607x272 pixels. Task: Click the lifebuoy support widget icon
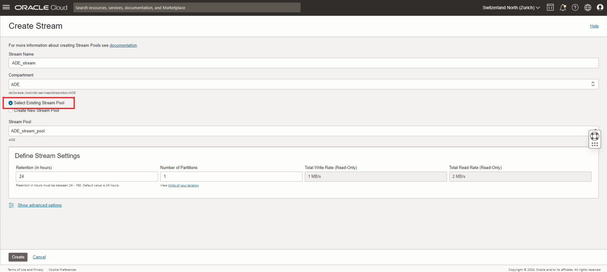click(x=594, y=136)
